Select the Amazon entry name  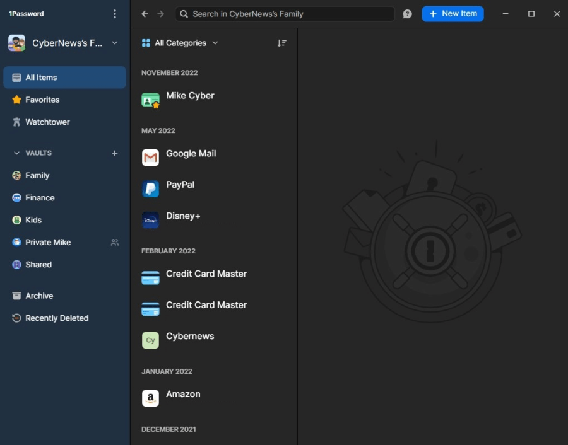(x=183, y=394)
